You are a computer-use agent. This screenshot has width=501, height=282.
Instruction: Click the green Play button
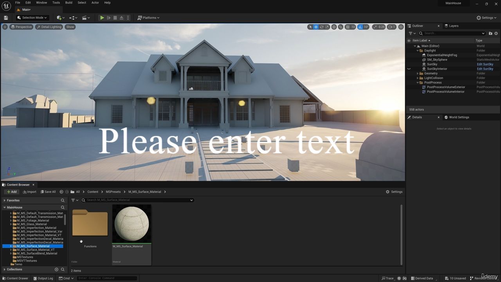tap(102, 18)
